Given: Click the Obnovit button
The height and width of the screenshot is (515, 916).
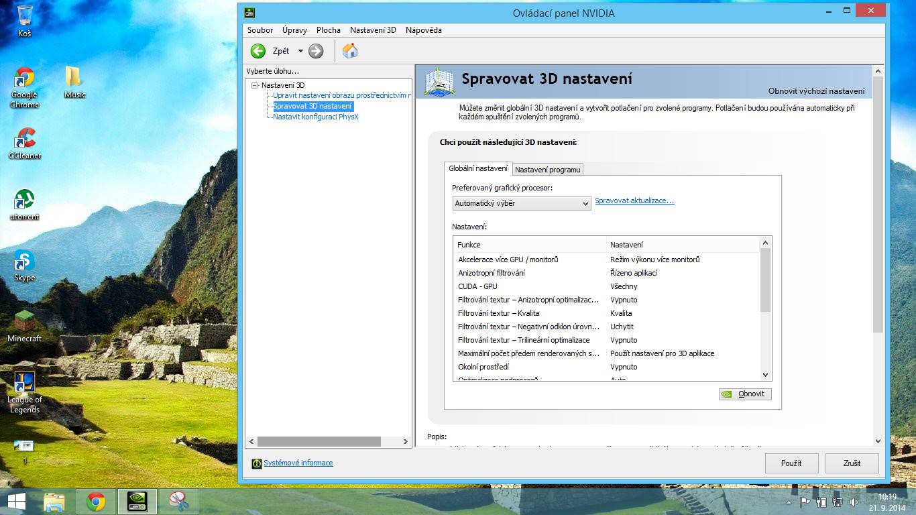Looking at the screenshot, I should (x=745, y=394).
